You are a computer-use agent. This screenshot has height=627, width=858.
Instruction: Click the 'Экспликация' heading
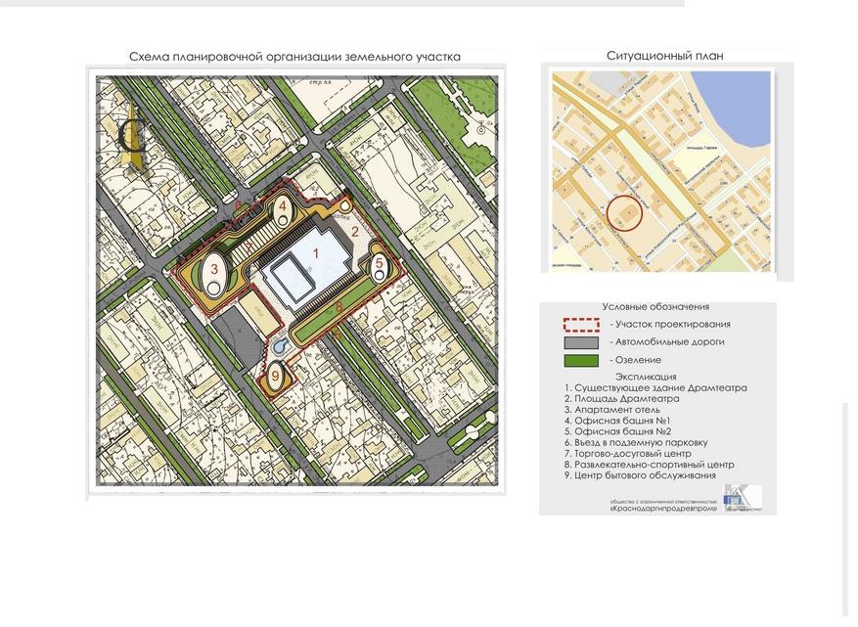pyautogui.click(x=646, y=377)
